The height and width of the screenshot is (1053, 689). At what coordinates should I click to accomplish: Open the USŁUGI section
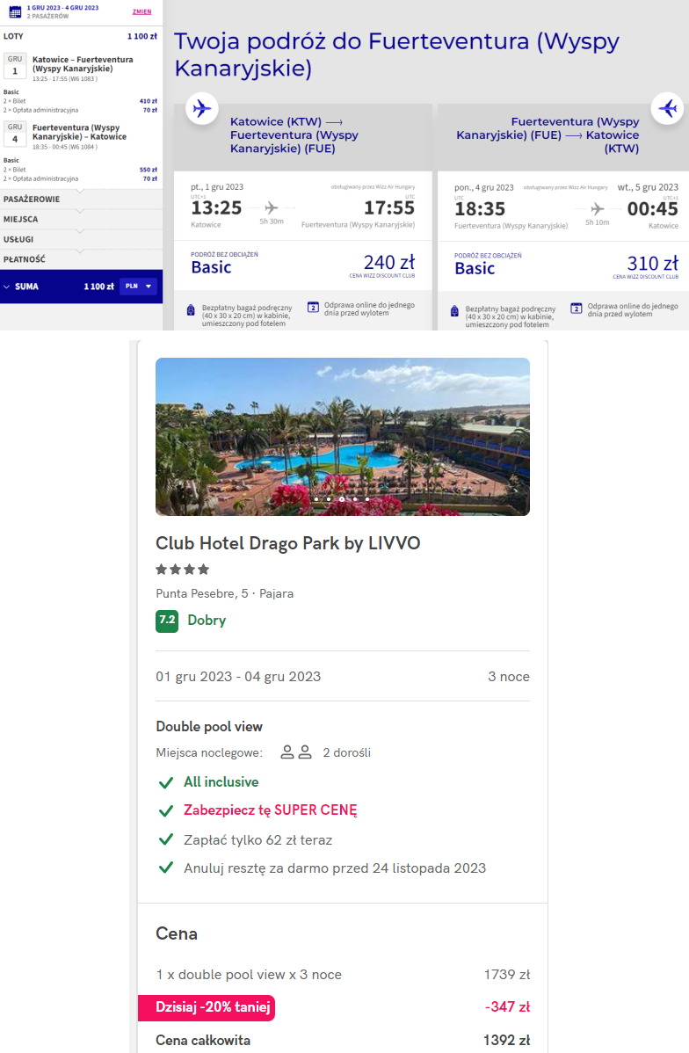(81, 239)
